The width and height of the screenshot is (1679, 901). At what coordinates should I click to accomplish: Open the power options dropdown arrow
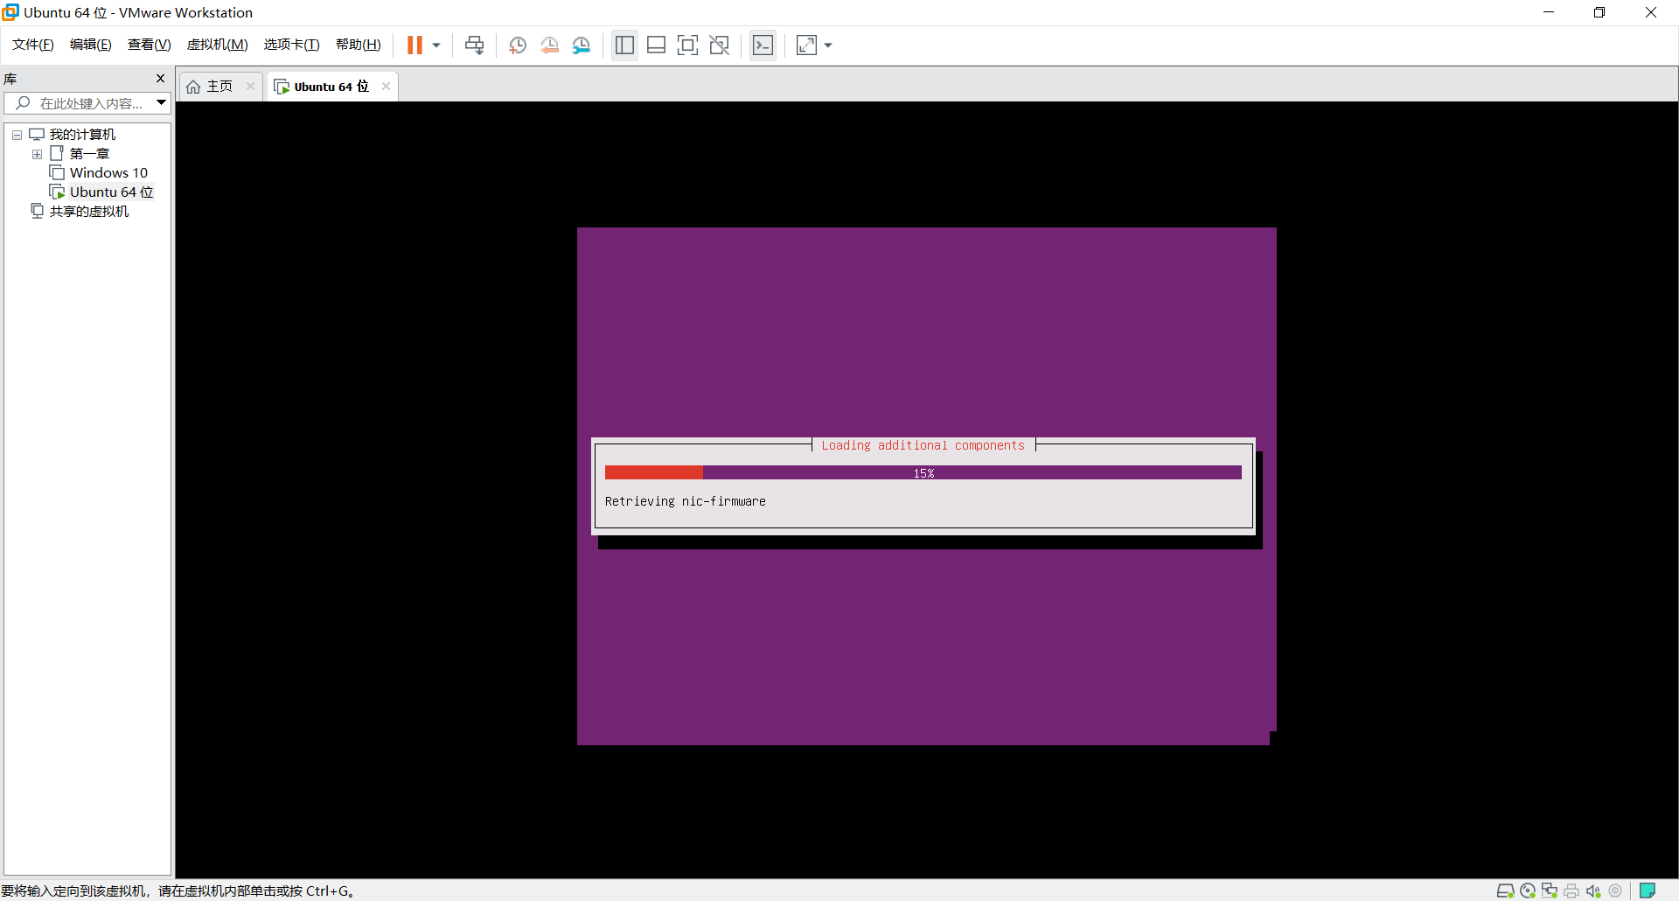tap(436, 45)
